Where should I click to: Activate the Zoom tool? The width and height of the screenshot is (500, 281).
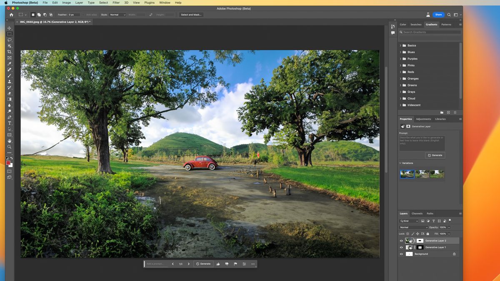pyautogui.click(x=9, y=147)
